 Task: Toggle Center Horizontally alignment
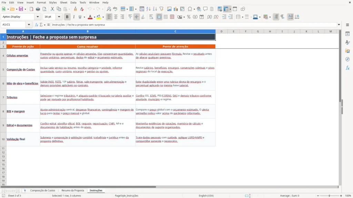tap(116, 17)
